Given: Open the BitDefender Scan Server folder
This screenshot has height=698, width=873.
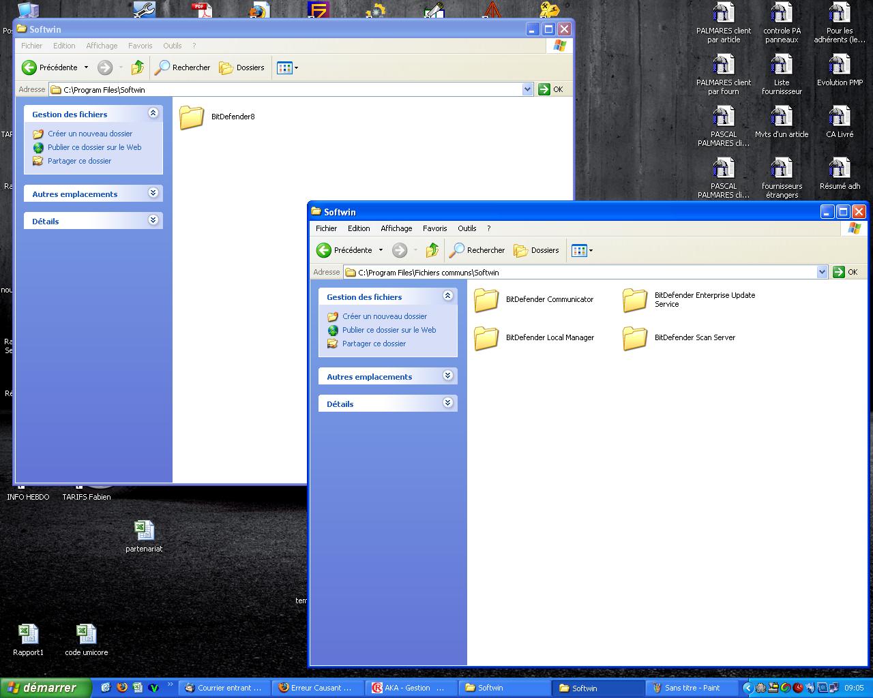Looking at the screenshot, I should point(679,338).
